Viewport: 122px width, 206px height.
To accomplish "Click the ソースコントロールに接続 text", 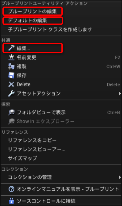I will tap(46, 201).
